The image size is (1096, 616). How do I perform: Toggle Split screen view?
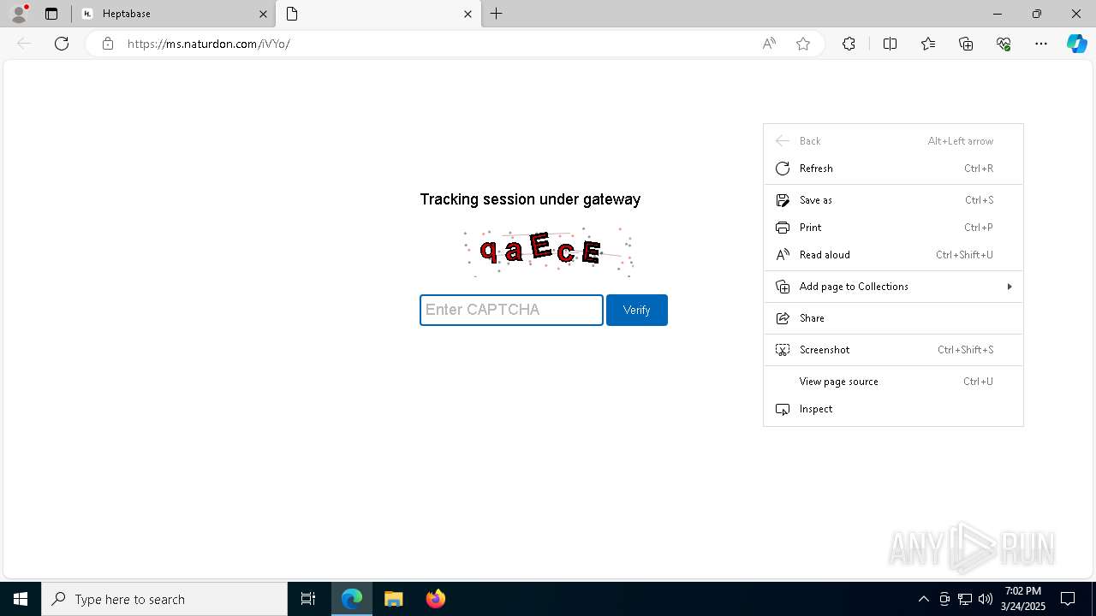coord(890,44)
